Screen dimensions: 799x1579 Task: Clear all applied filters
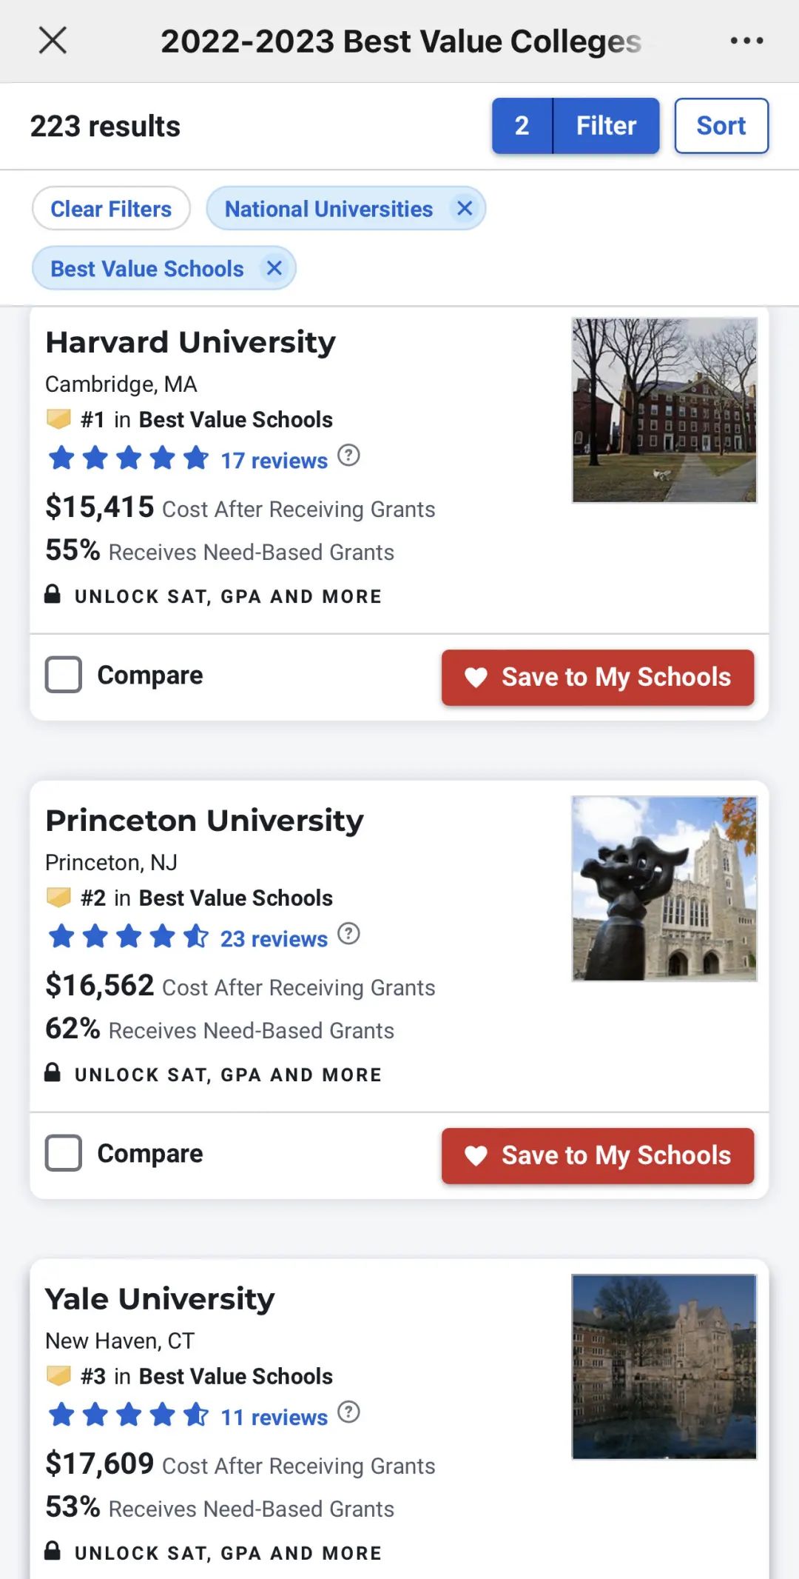click(x=111, y=209)
